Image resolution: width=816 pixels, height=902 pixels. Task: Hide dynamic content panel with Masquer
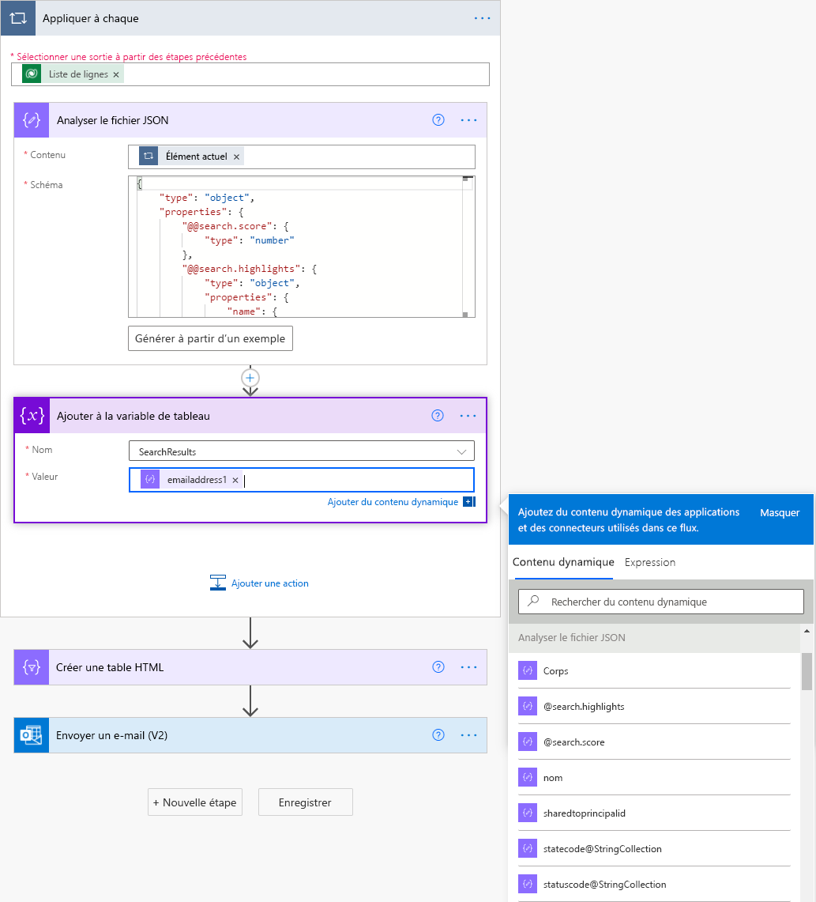point(779,512)
